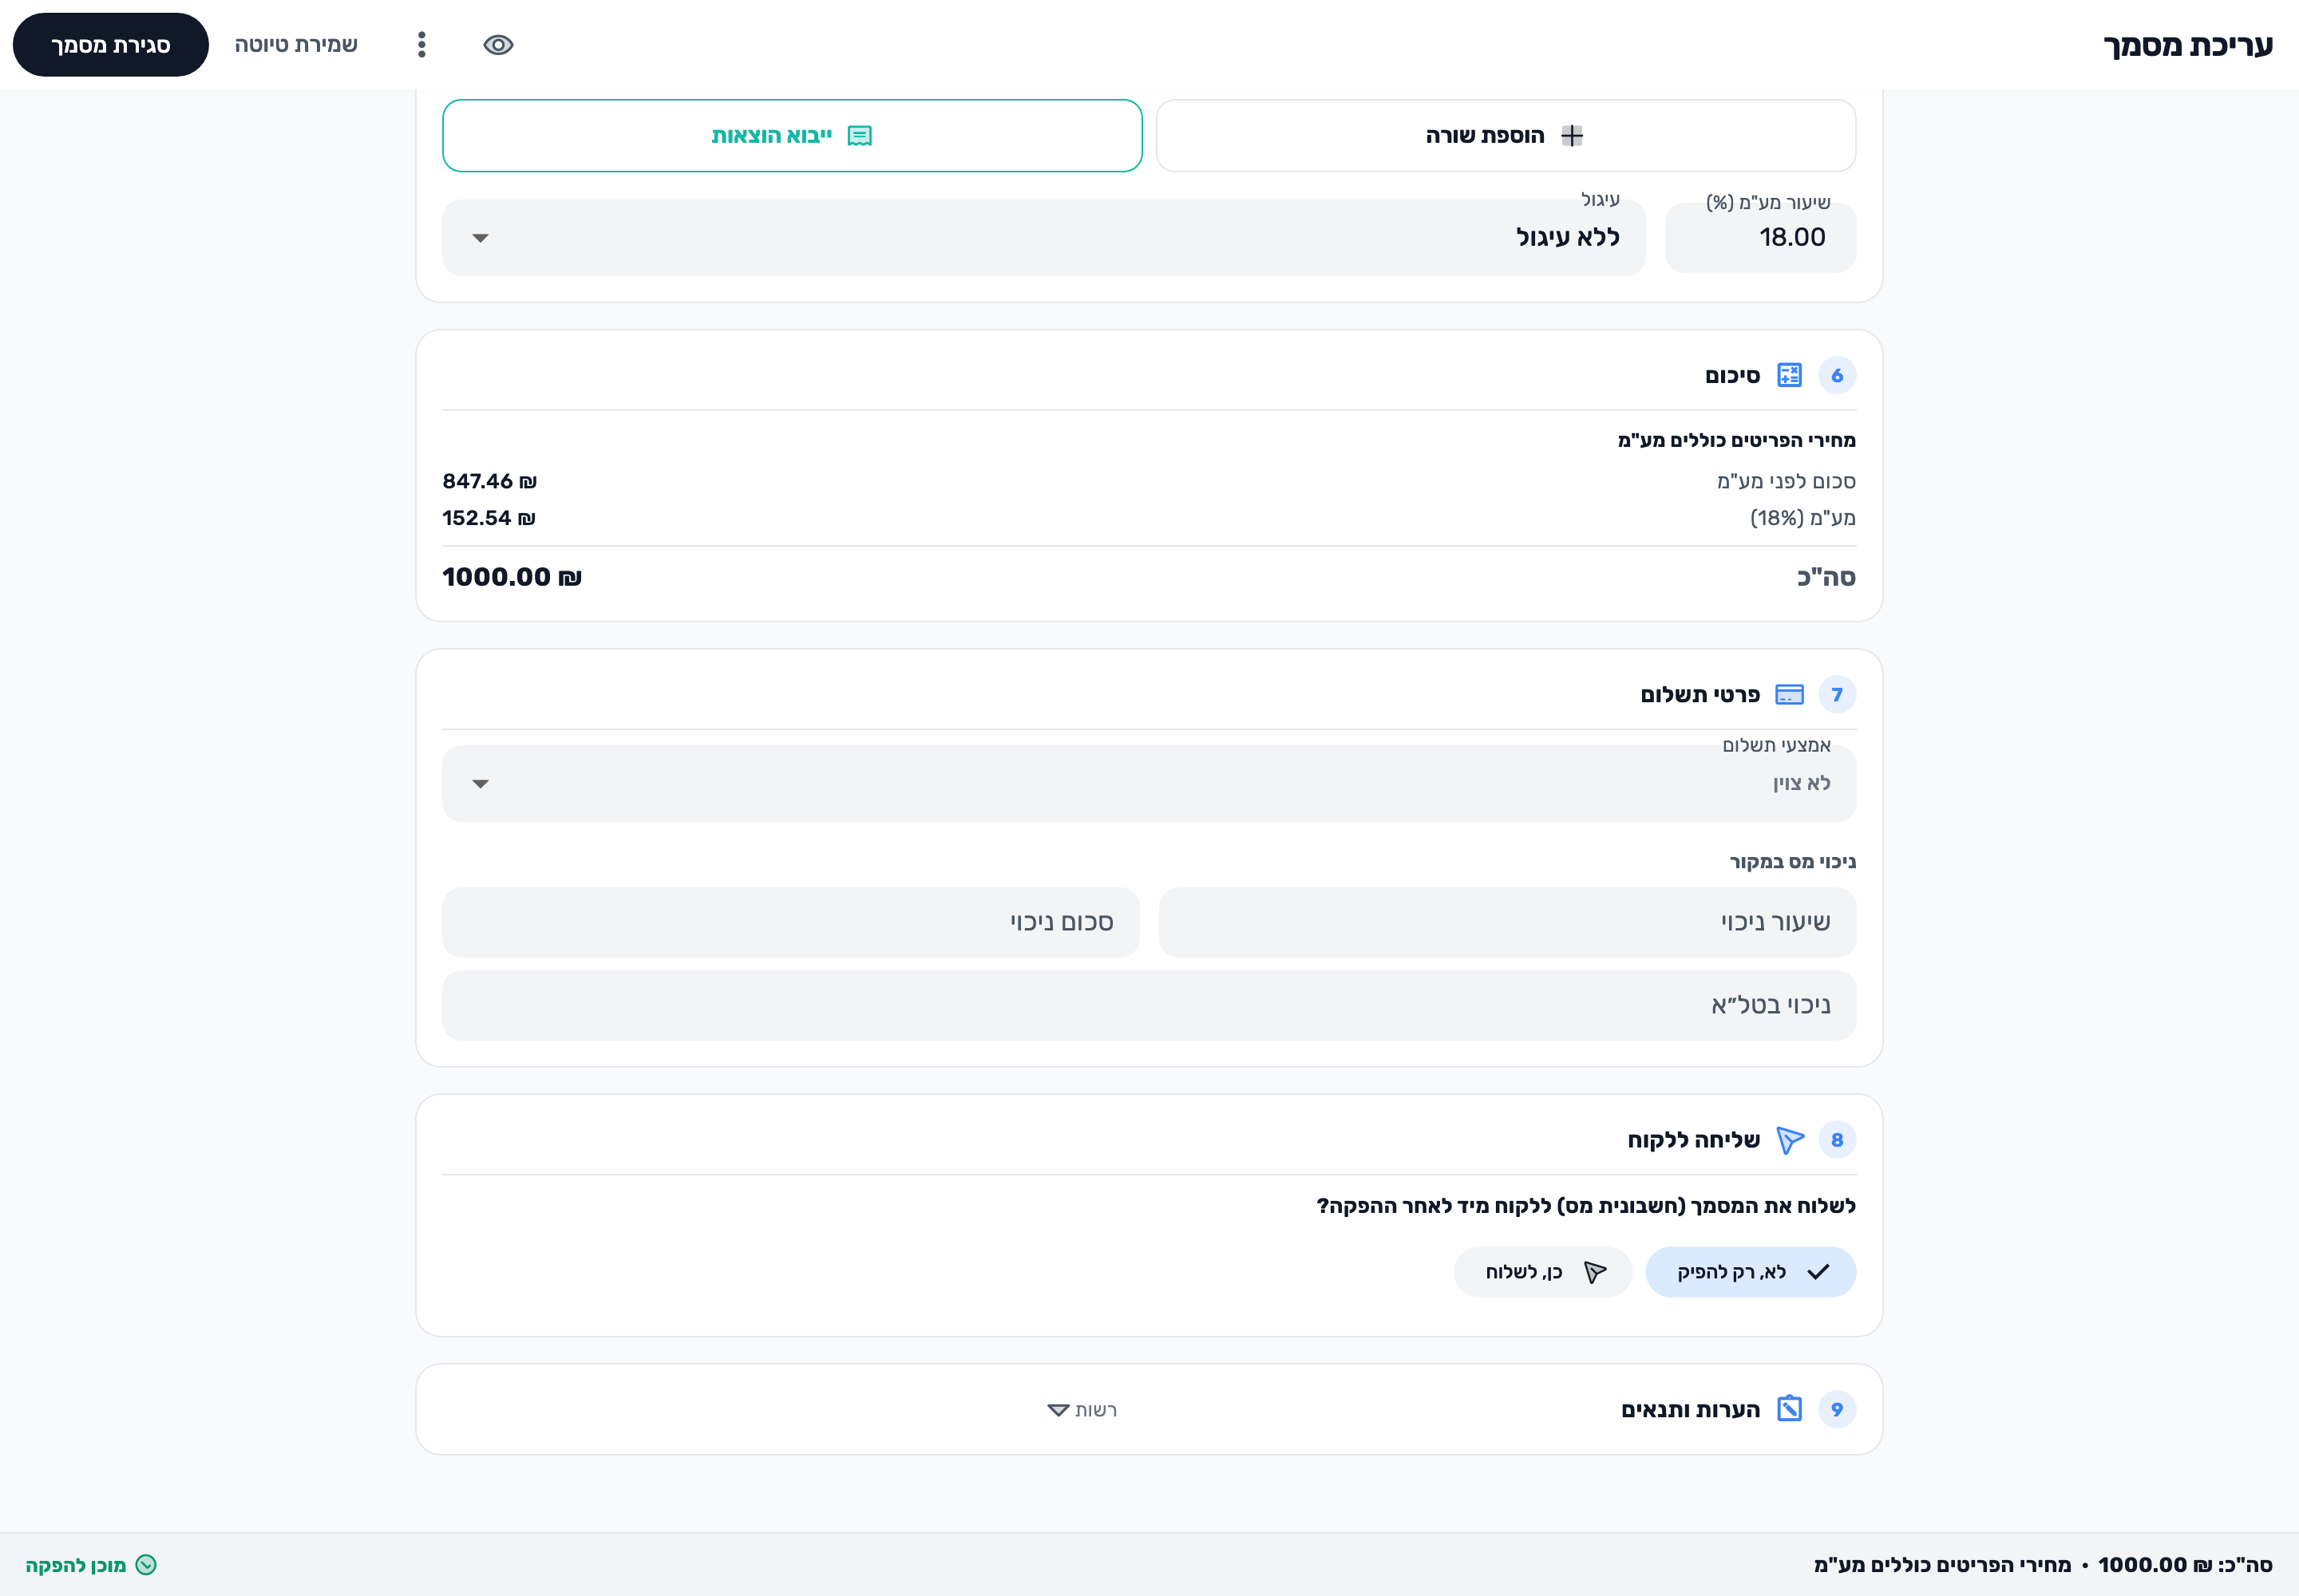Viewport: 2299px width, 1596px height.
Task: Click the ₪ 152.54 VAT amount
Action: 489,518
